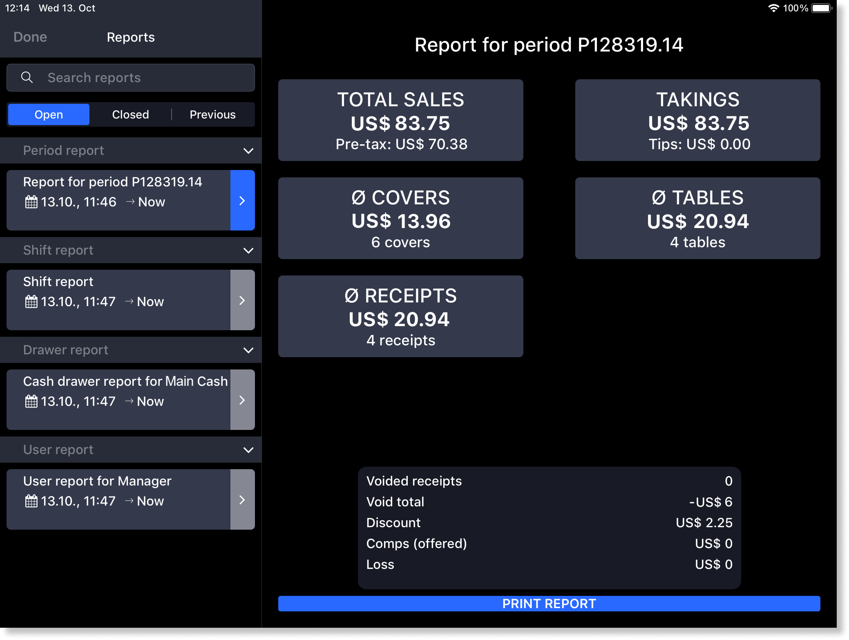Click calendar icon in Cash drawer row

31,401
